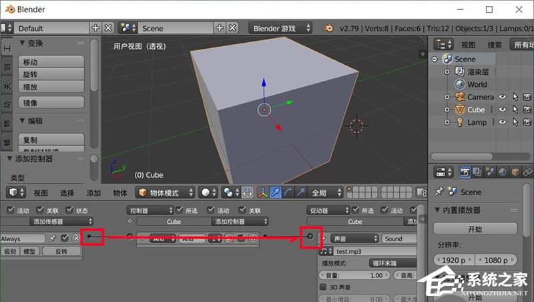Click the Lamp's selectable arrow icon
The width and height of the screenshot is (534, 302).
[x=515, y=122]
